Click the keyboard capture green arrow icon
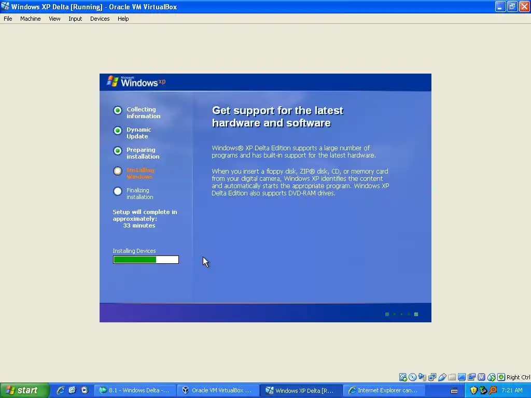This screenshot has height=398, width=531. tap(501, 377)
